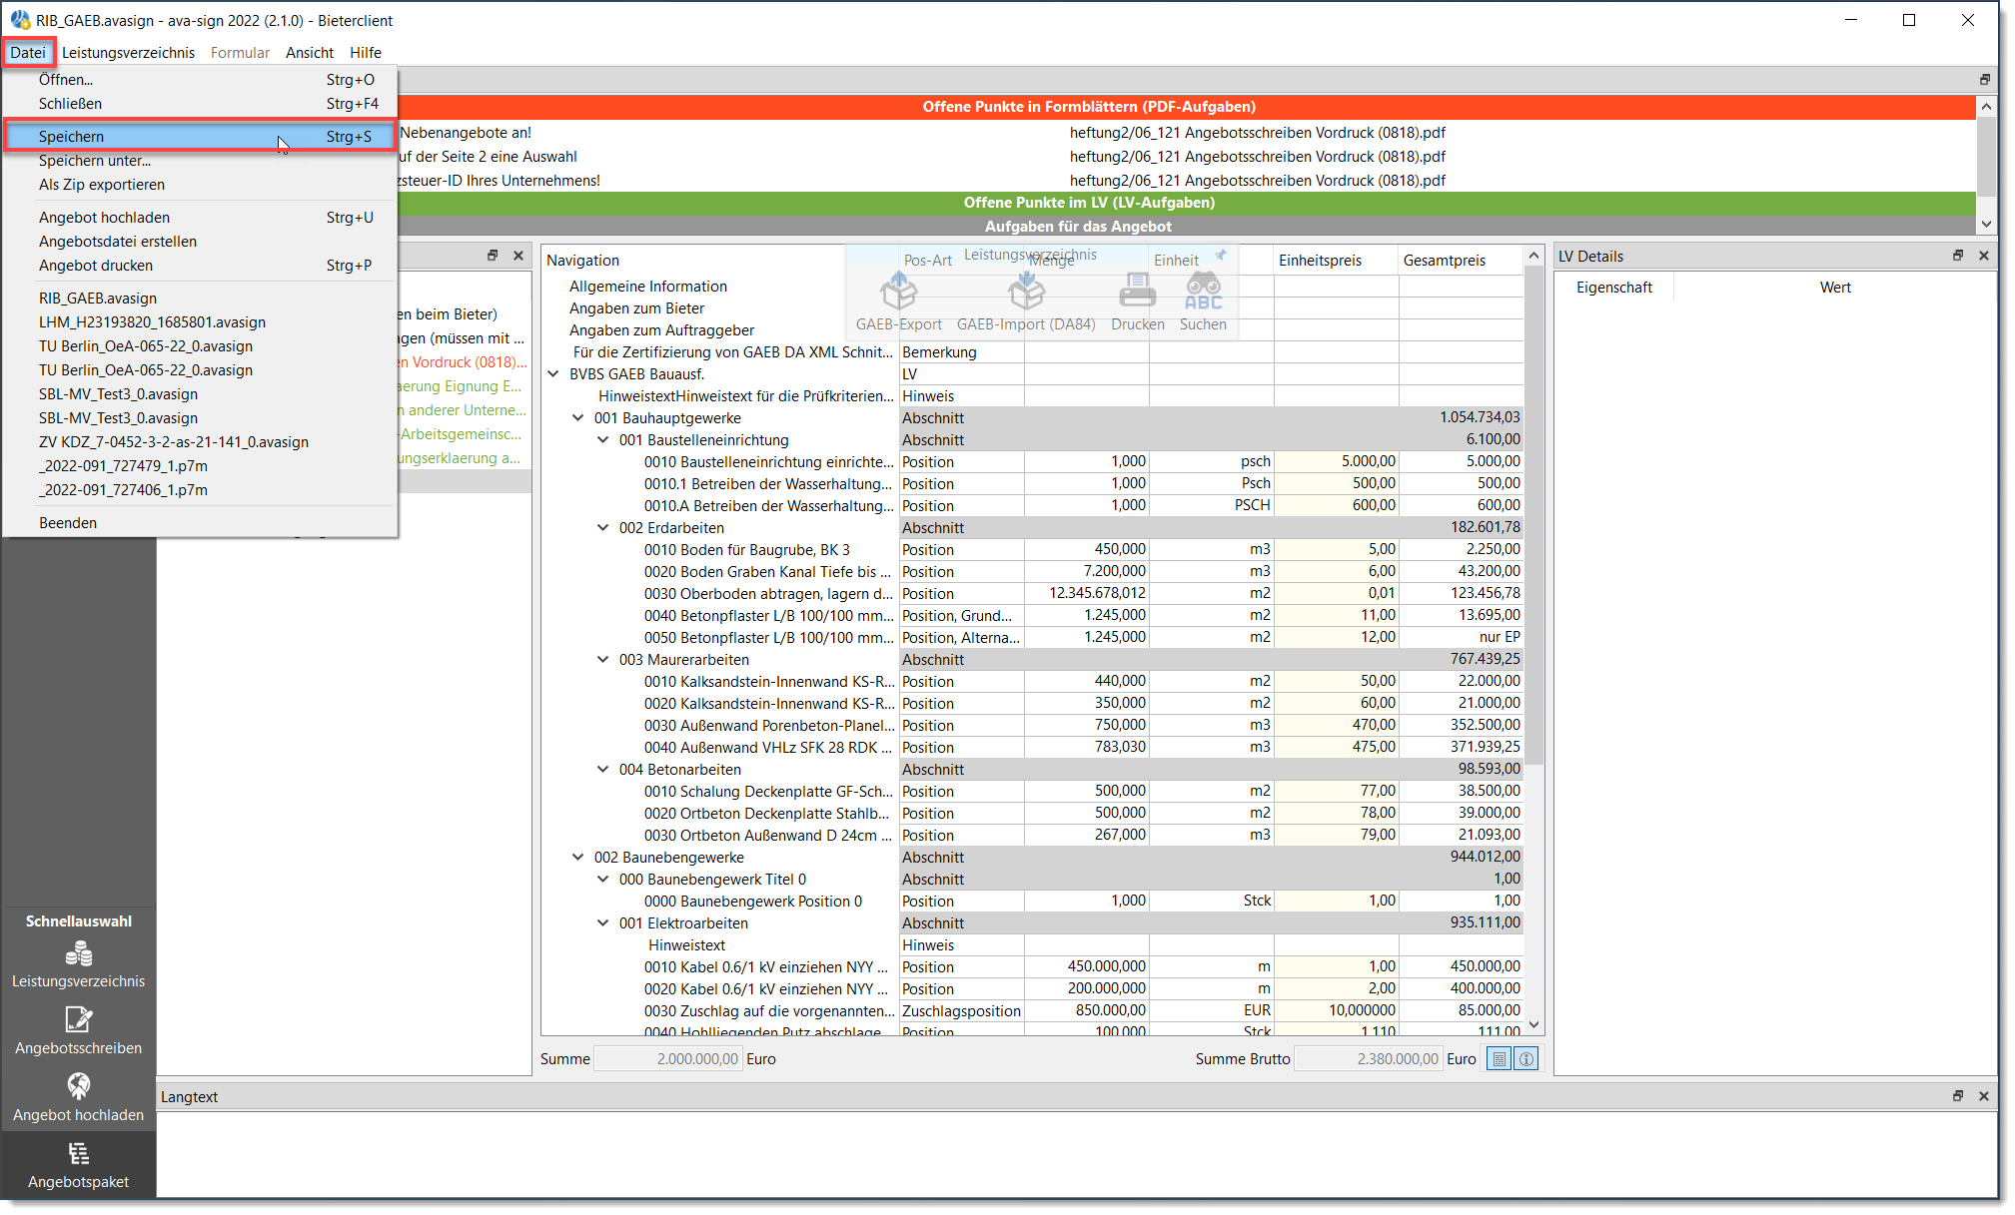Select 0010 Boden für Baugrube, BK 3
The image size is (2015, 1215).
click(747, 550)
